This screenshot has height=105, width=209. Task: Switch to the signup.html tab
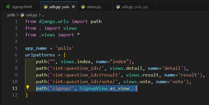click(21, 7)
